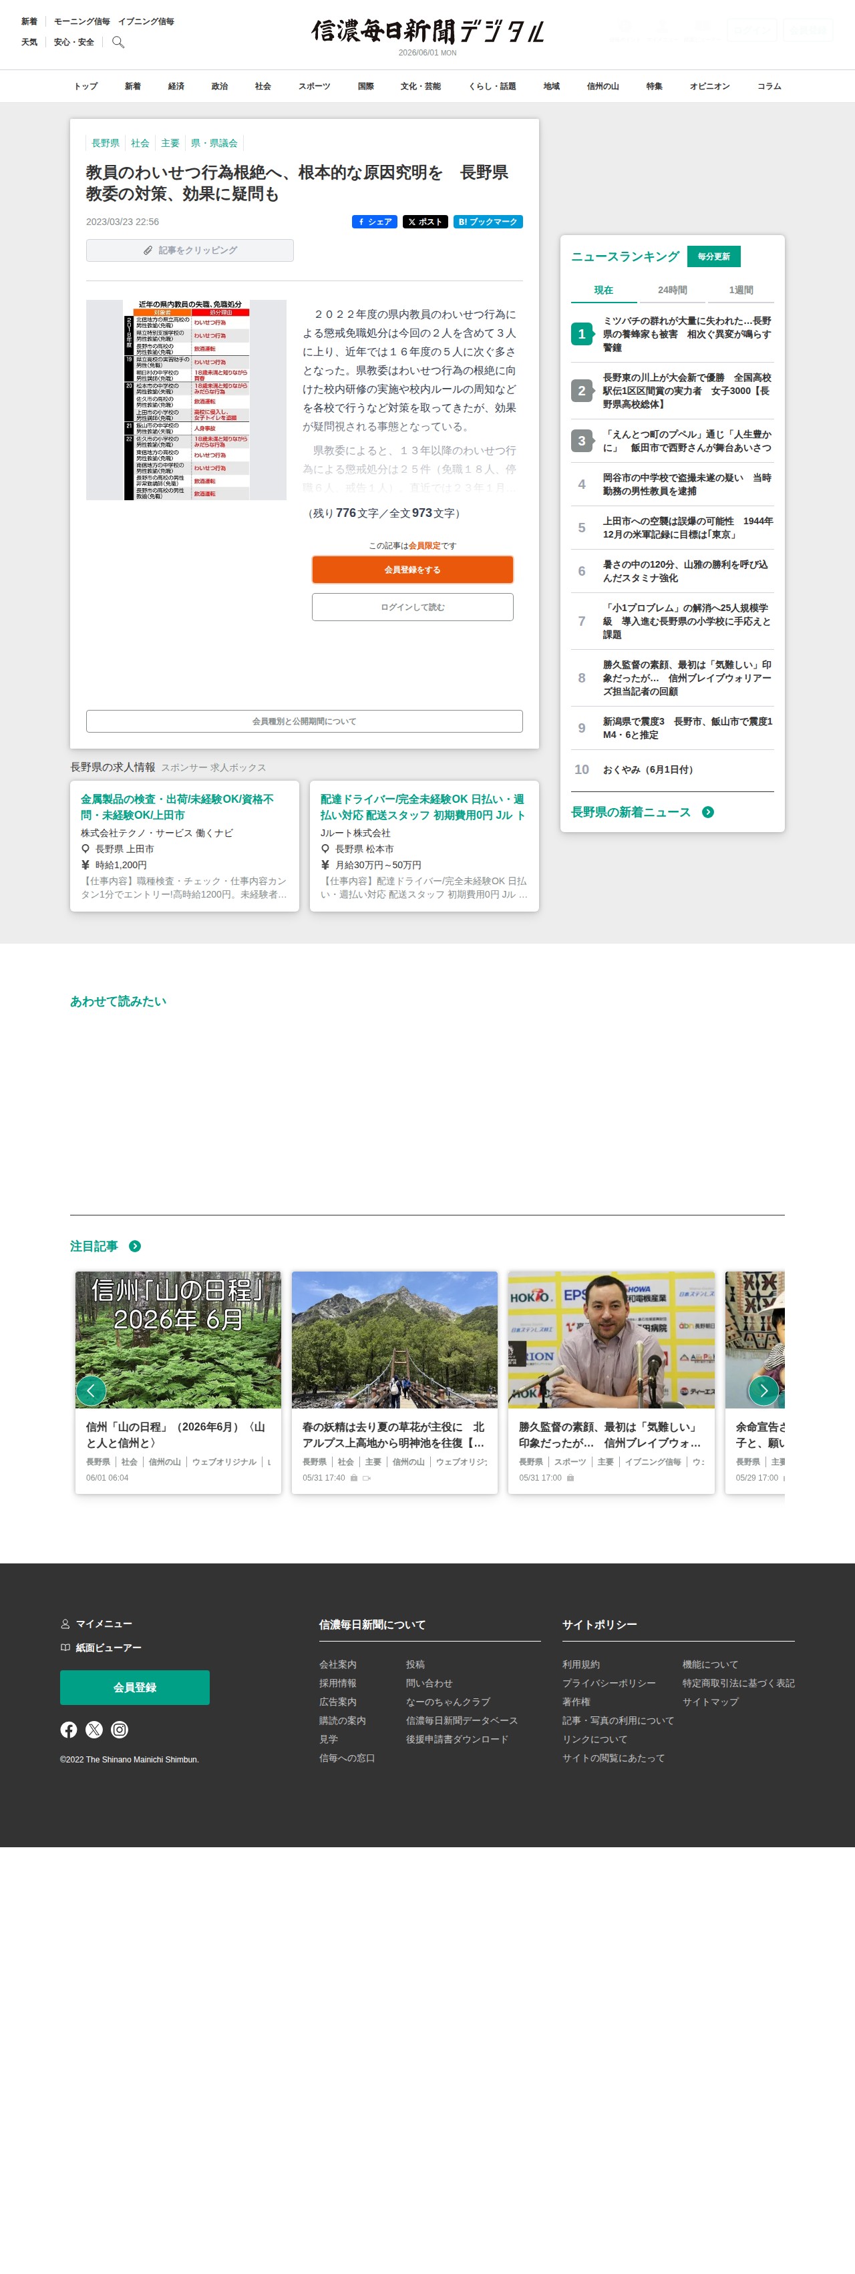The height and width of the screenshot is (2274, 855).
Task: Open 勝久監督の素顔 article thumbnail
Action: [611, 1339]
